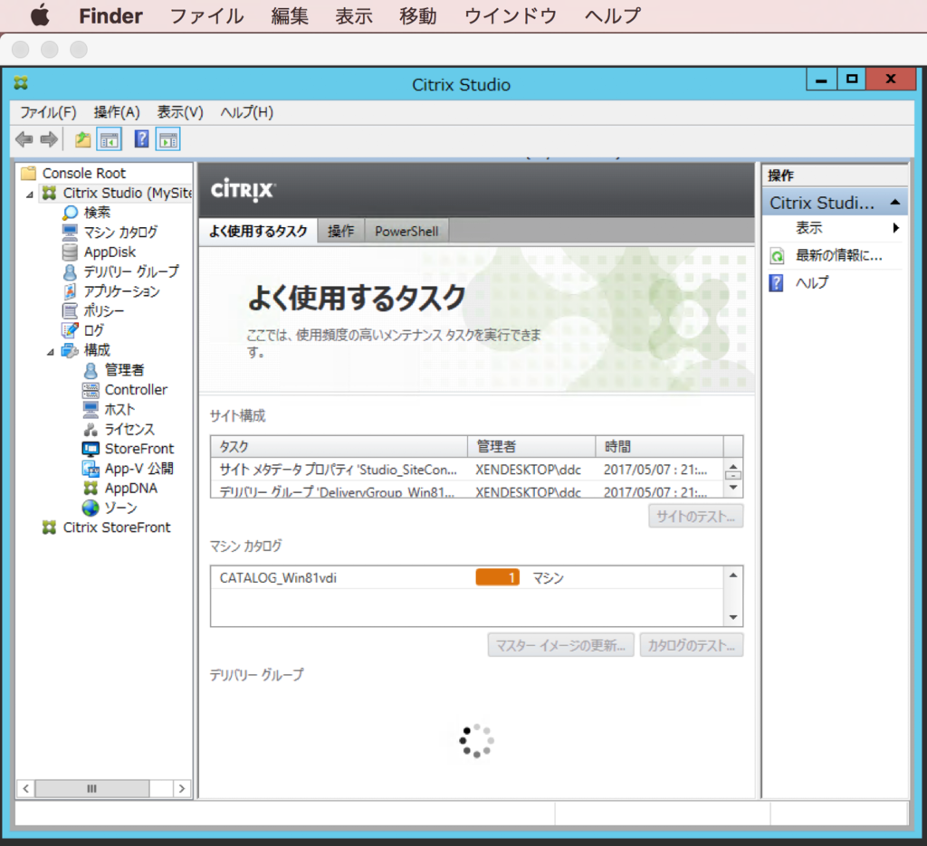Click 最新の情報に... refresh action
927x846 pixels.
pyautogui.click(x=838, y=255)
